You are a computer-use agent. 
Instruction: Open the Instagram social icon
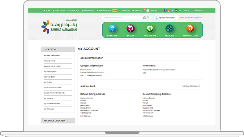[x=169, y=10]
